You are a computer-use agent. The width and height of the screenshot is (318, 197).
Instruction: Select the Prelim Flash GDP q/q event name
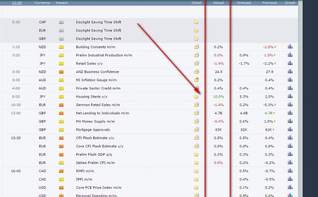(94, 154)
